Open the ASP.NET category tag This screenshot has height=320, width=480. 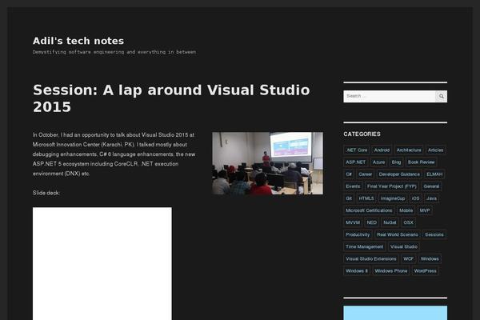(x=356, y=162)
